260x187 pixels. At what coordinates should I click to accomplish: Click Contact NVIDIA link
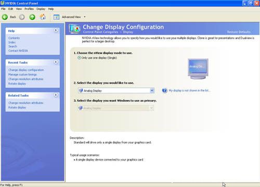[x=18, y=51]
